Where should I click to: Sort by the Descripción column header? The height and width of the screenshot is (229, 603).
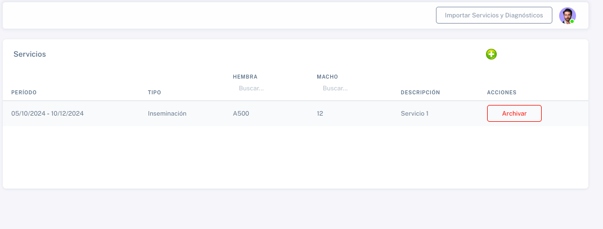(x=420, y=93)
